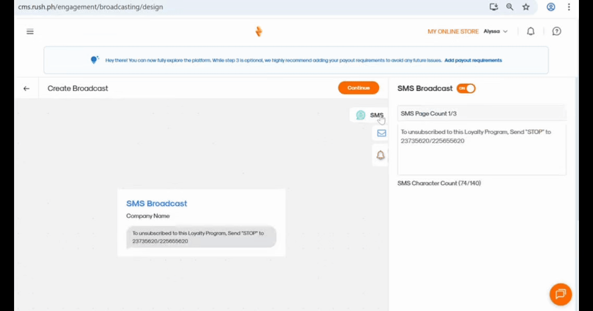
Task: Click the SMS Broadcast preview card
Action: (201, 223)
